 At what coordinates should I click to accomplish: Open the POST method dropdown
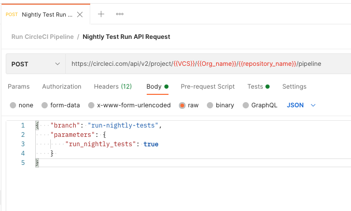coord(36,64)
